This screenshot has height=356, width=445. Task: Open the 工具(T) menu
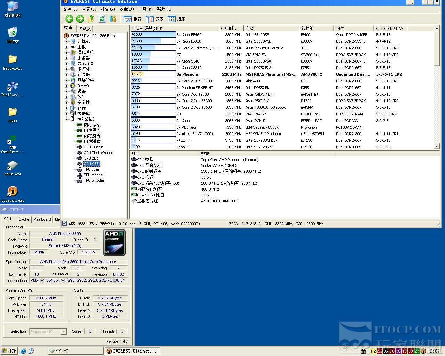(x=145, y=9)
